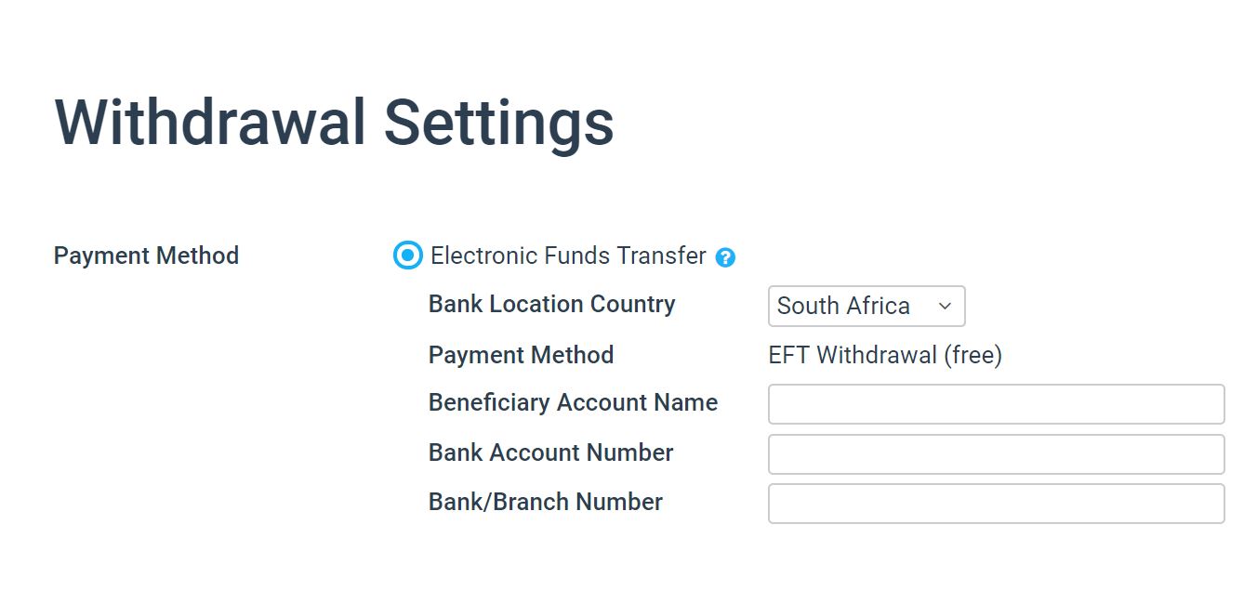Select the Electronic Funds Transfer radio button

point(407,255)
